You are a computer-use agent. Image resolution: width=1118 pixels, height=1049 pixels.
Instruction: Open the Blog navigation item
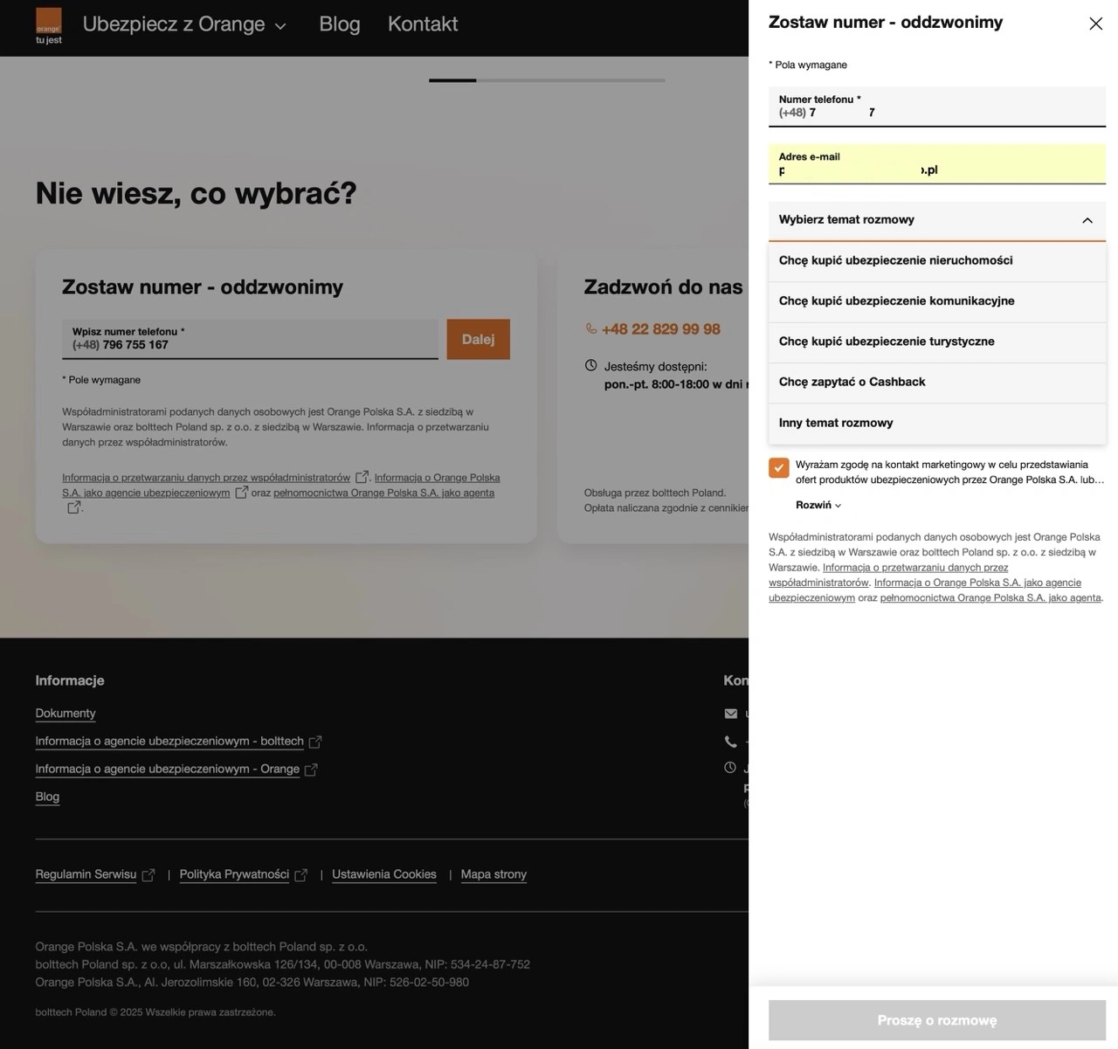coord(339,24)
